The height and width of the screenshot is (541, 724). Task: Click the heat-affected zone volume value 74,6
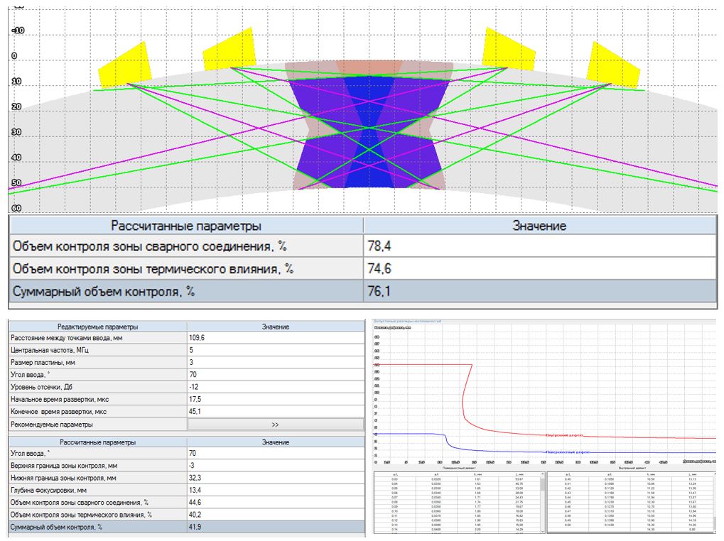[539, 269]
